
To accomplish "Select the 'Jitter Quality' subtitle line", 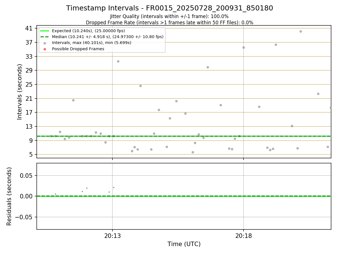I will (169, 16).
